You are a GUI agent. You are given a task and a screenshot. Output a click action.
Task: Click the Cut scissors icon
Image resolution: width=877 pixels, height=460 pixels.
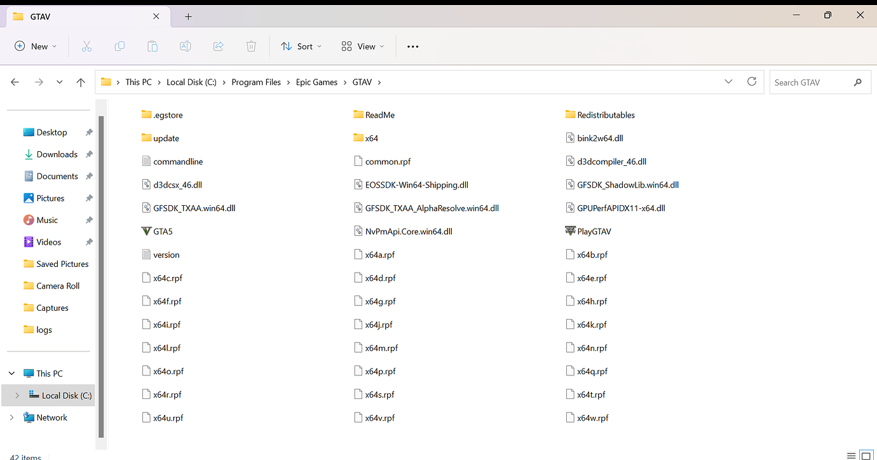pos(87,46)
